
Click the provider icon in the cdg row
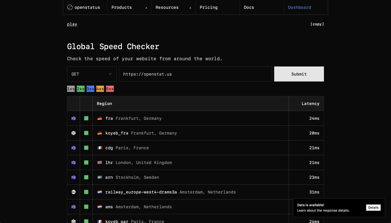[x=73, y=148]
